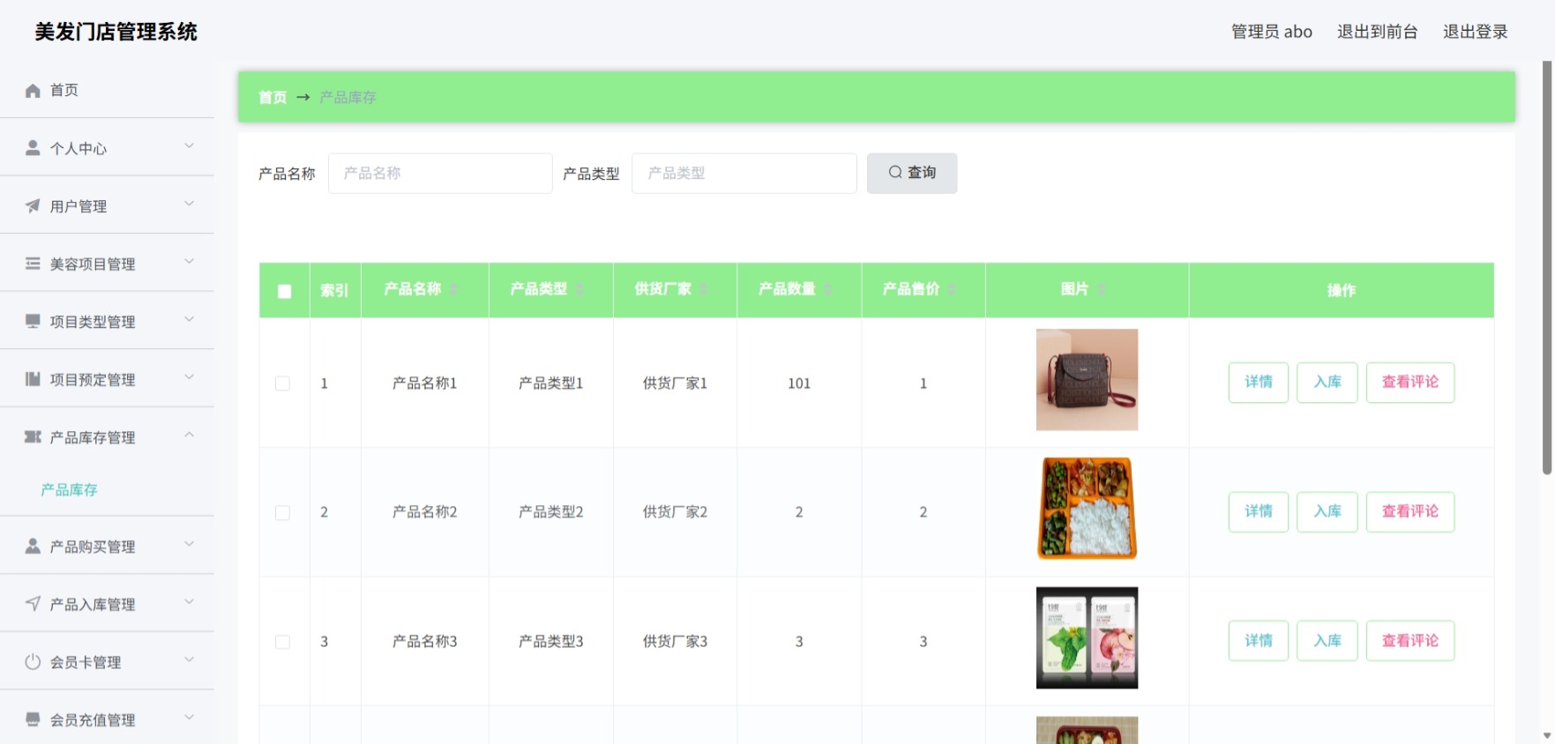1555x744 pixels.
Task: Click the 供货厂家3 cell
Action: tap(675, 642)
